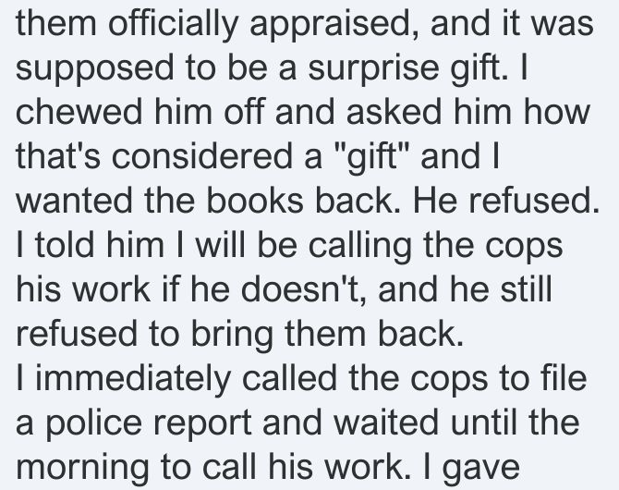Screen dimensions: 619x490
Task: Click the words "cops to file"
Action: (499, 378)
